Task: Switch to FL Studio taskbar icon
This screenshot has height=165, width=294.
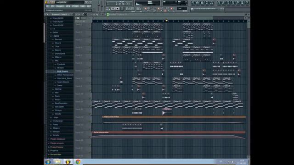Action: pos(68,162)
